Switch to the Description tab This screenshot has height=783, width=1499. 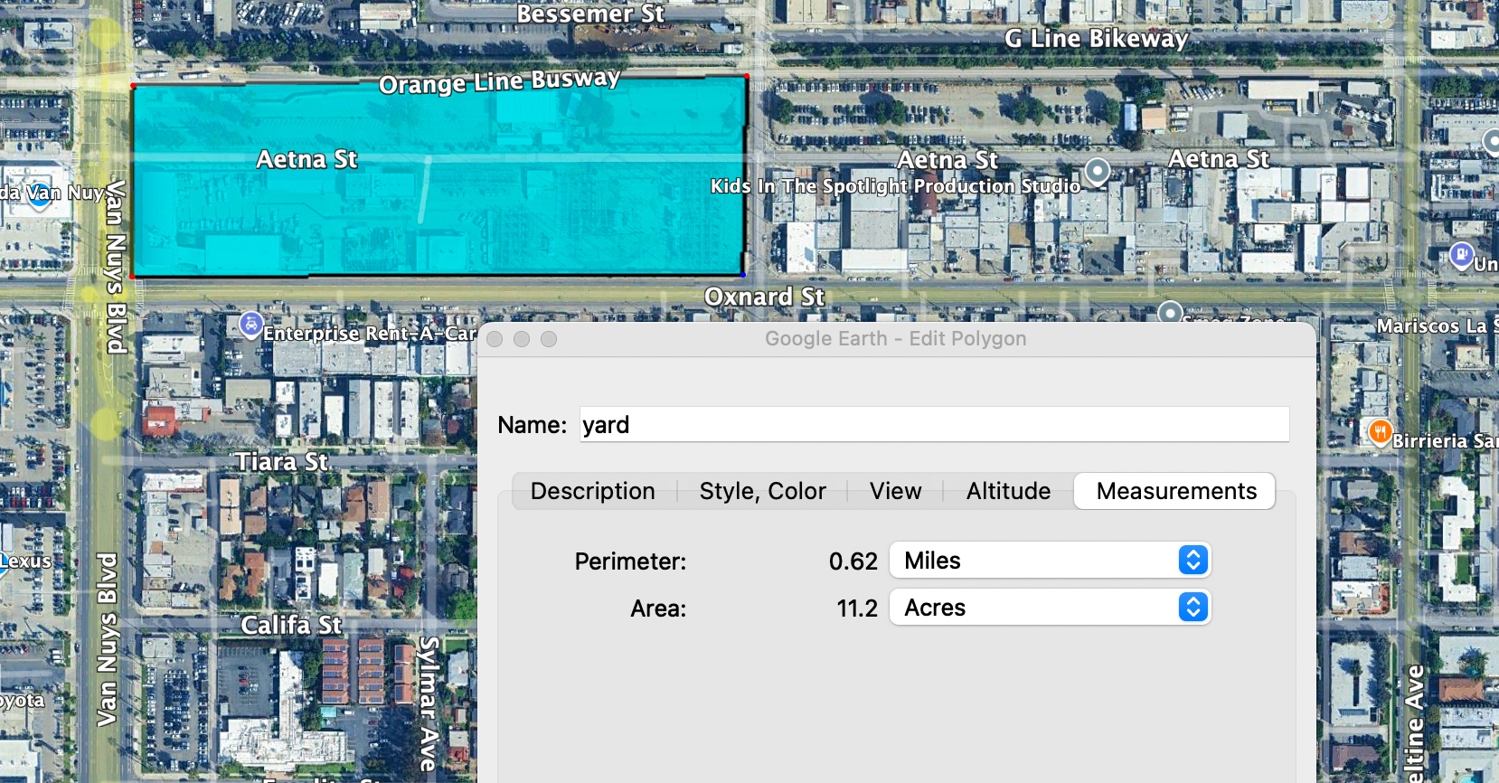pos(592,491)
